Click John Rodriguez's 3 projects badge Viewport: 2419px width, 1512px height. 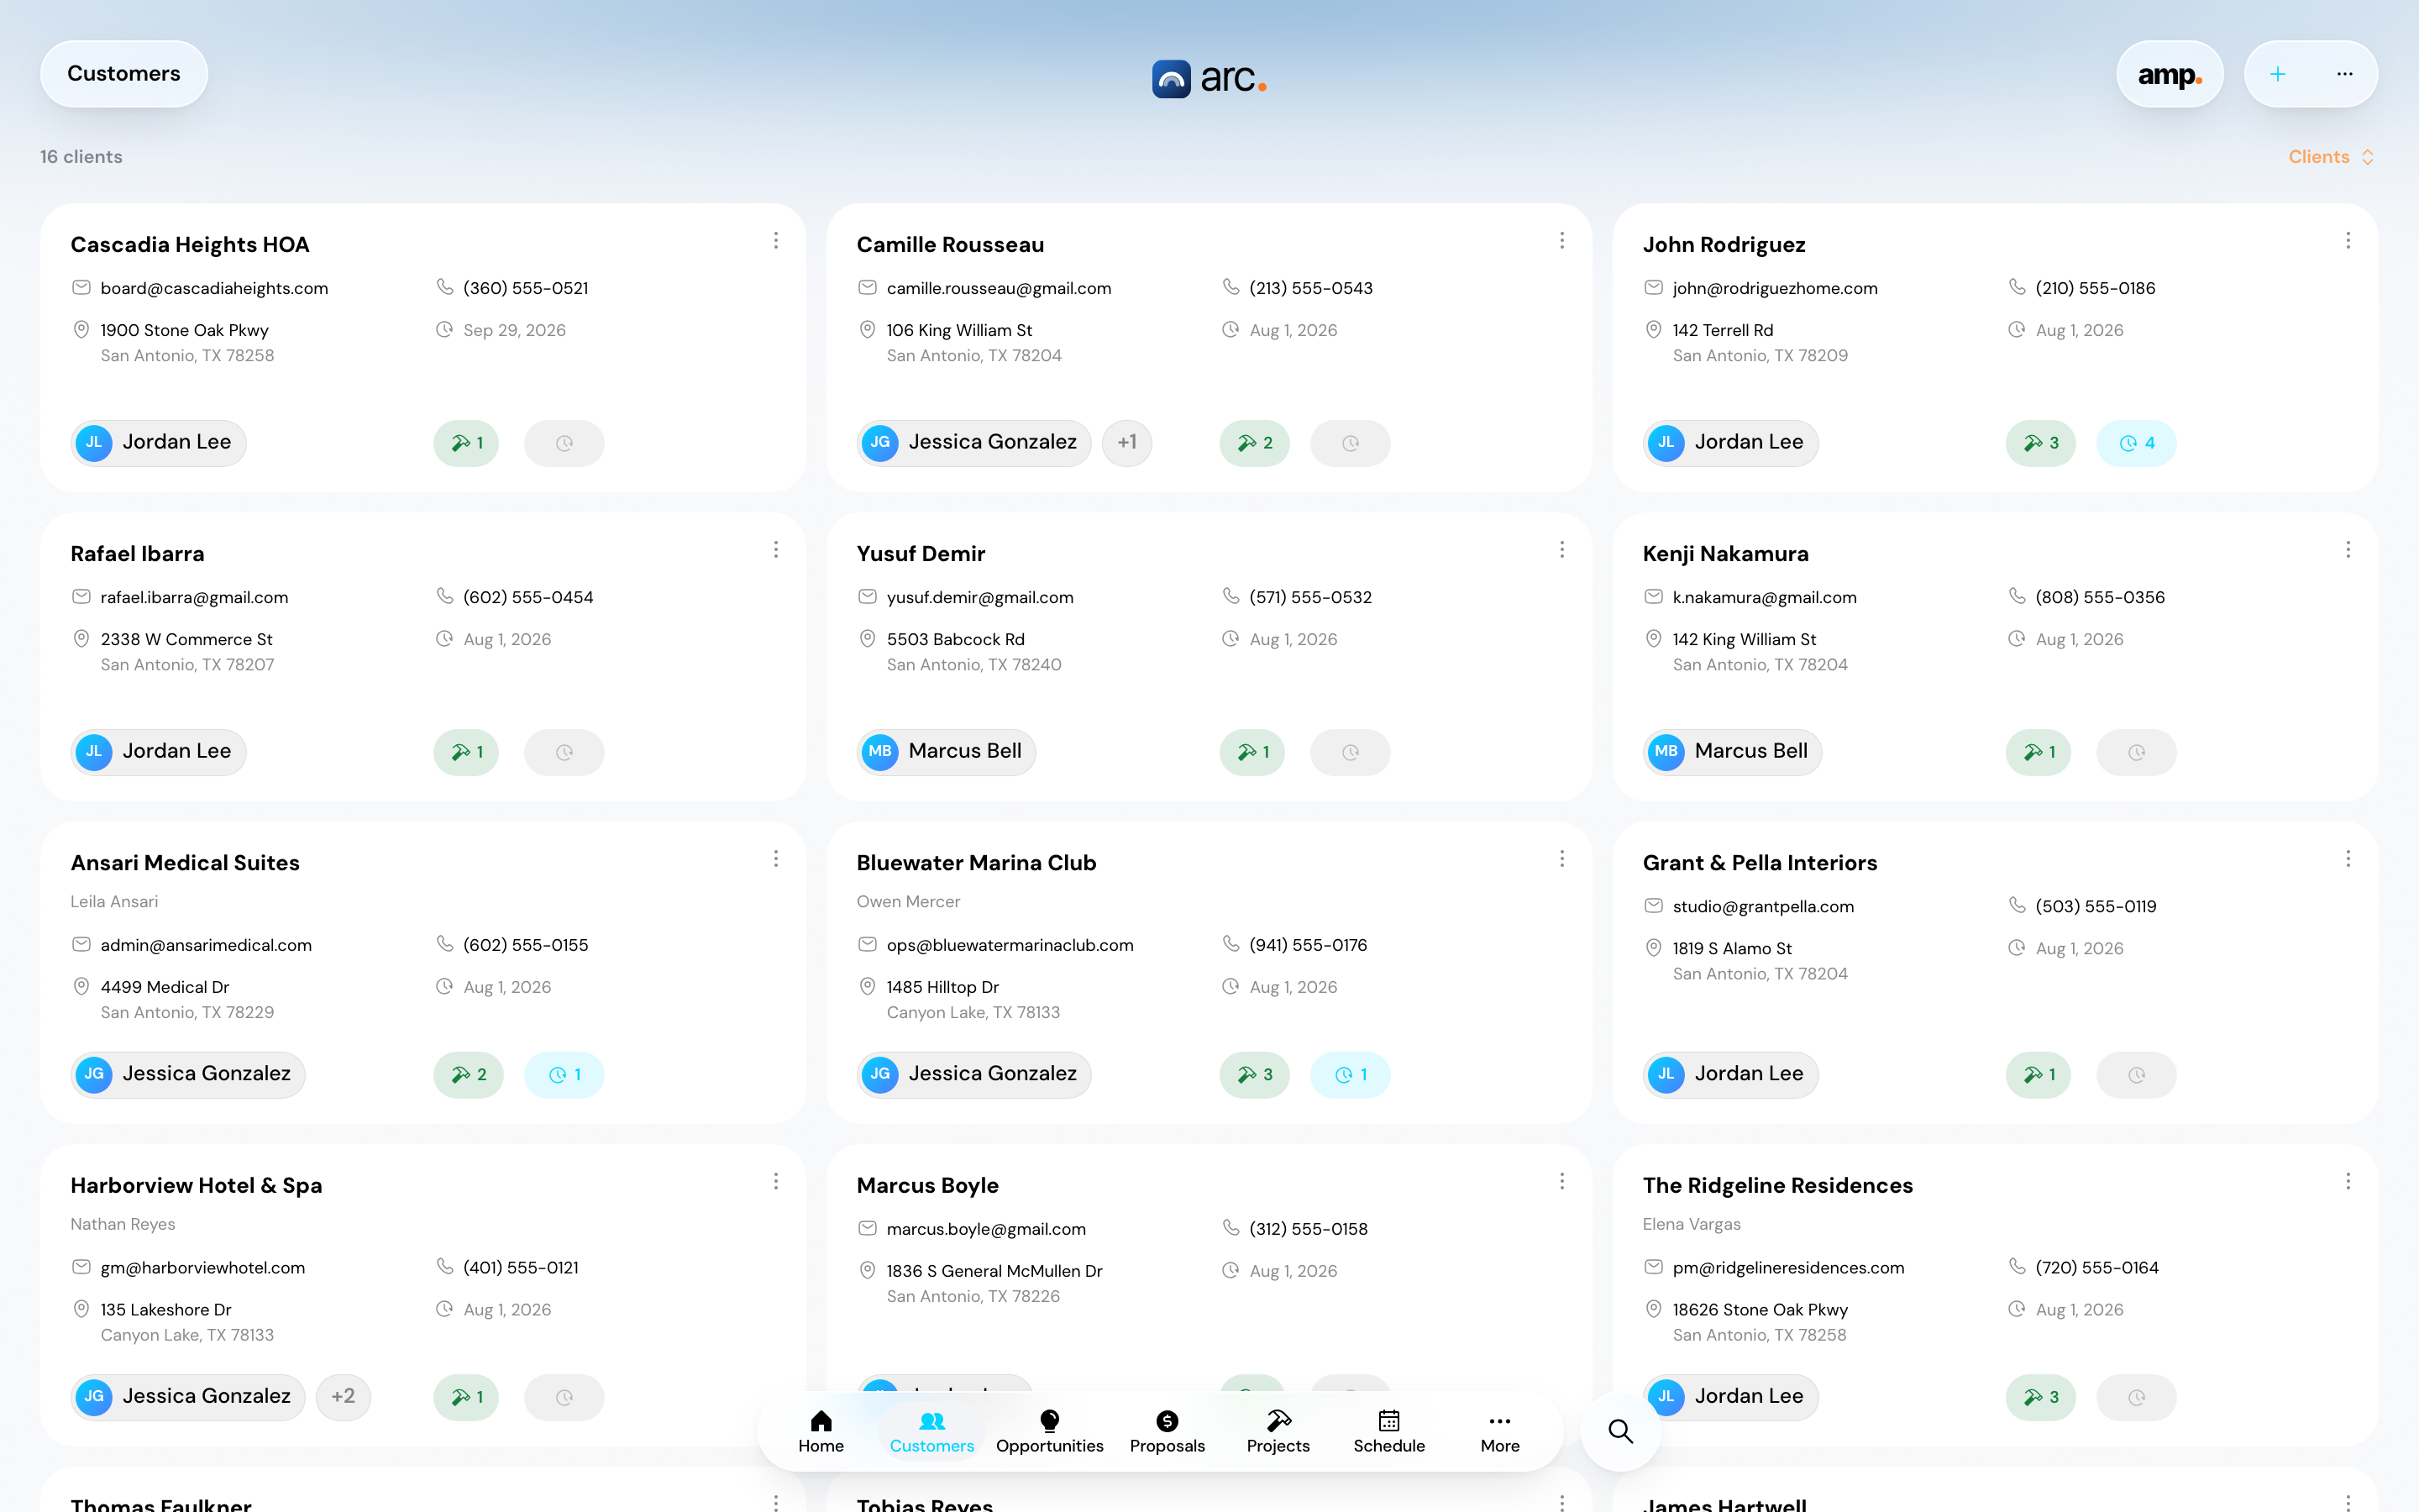[2040, 443]
